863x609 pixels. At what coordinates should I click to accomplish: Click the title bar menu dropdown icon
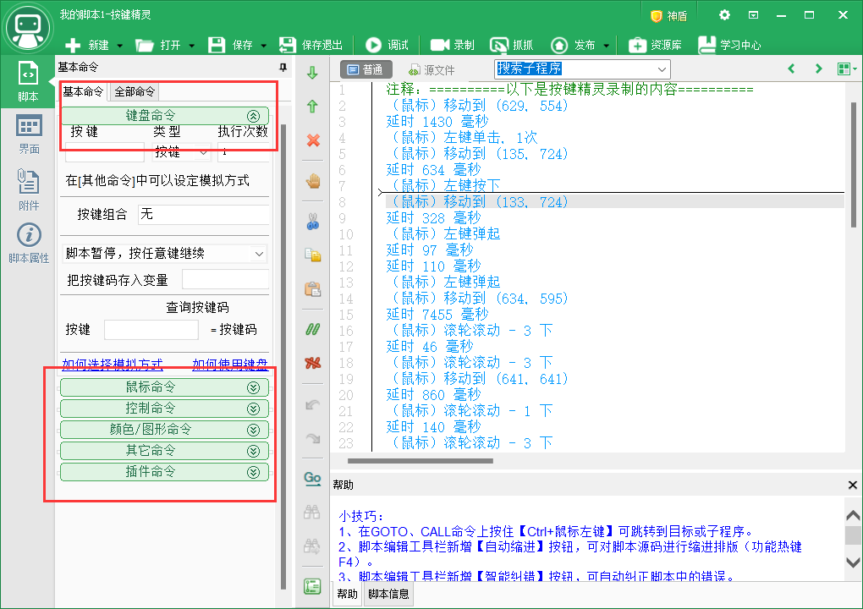pos(754,15)
